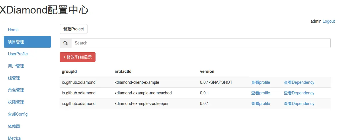
Task: Open 查看profile for xdiamond-example-zookeeper
Action: click(260, 104)
